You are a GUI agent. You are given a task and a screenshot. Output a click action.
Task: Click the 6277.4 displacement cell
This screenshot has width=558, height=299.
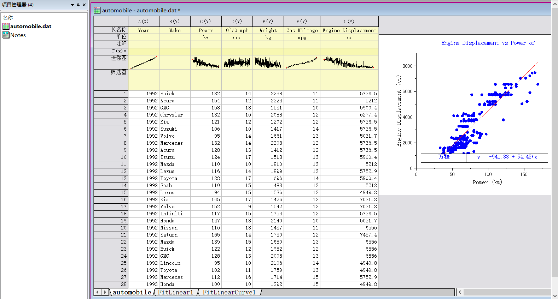click(x=349, y=115)
